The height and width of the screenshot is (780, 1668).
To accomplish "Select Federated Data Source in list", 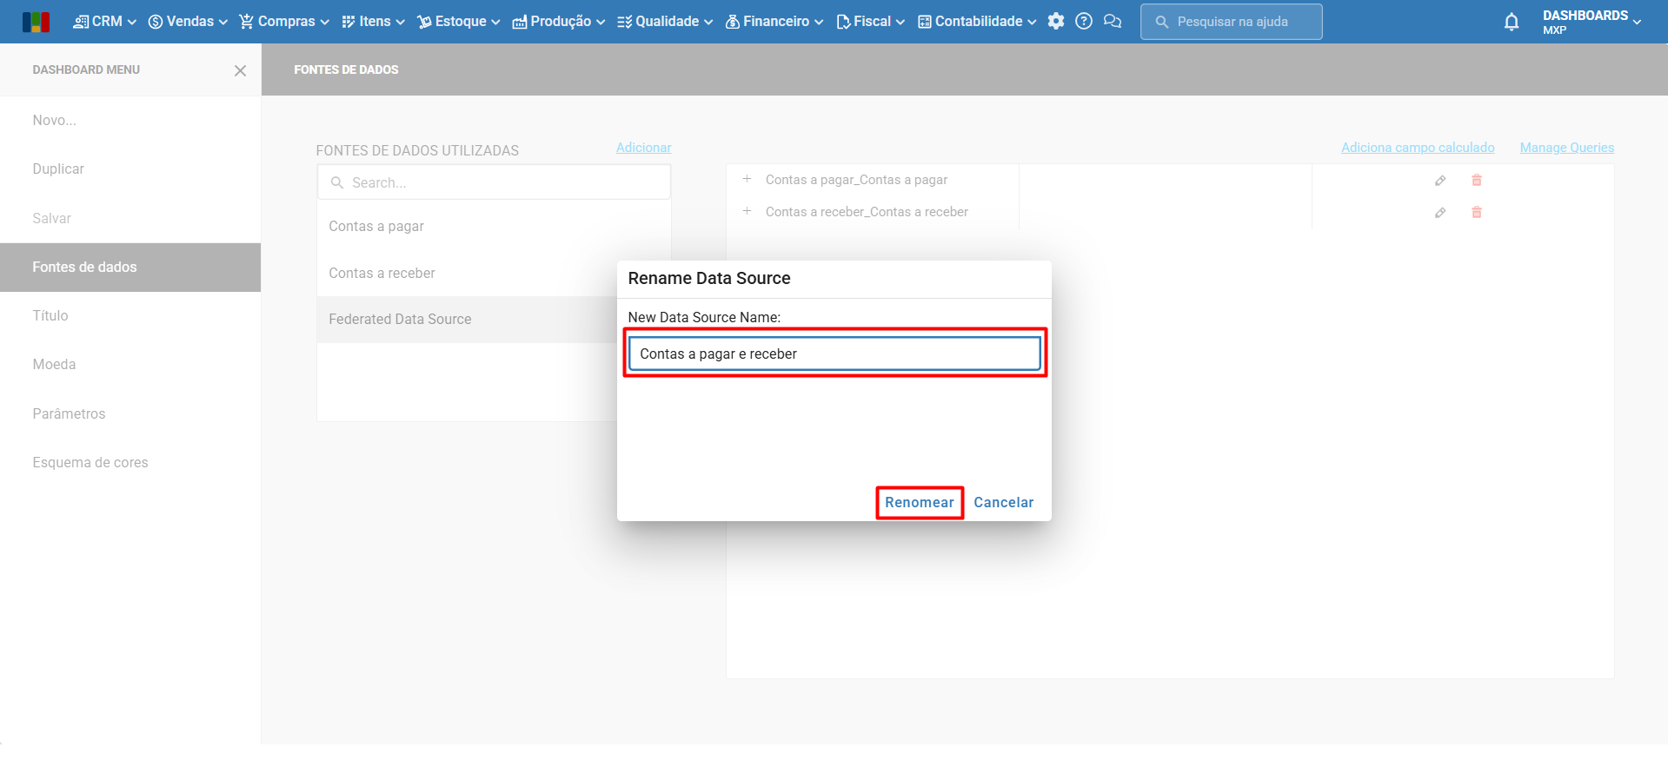I will (x=400, y=320).
